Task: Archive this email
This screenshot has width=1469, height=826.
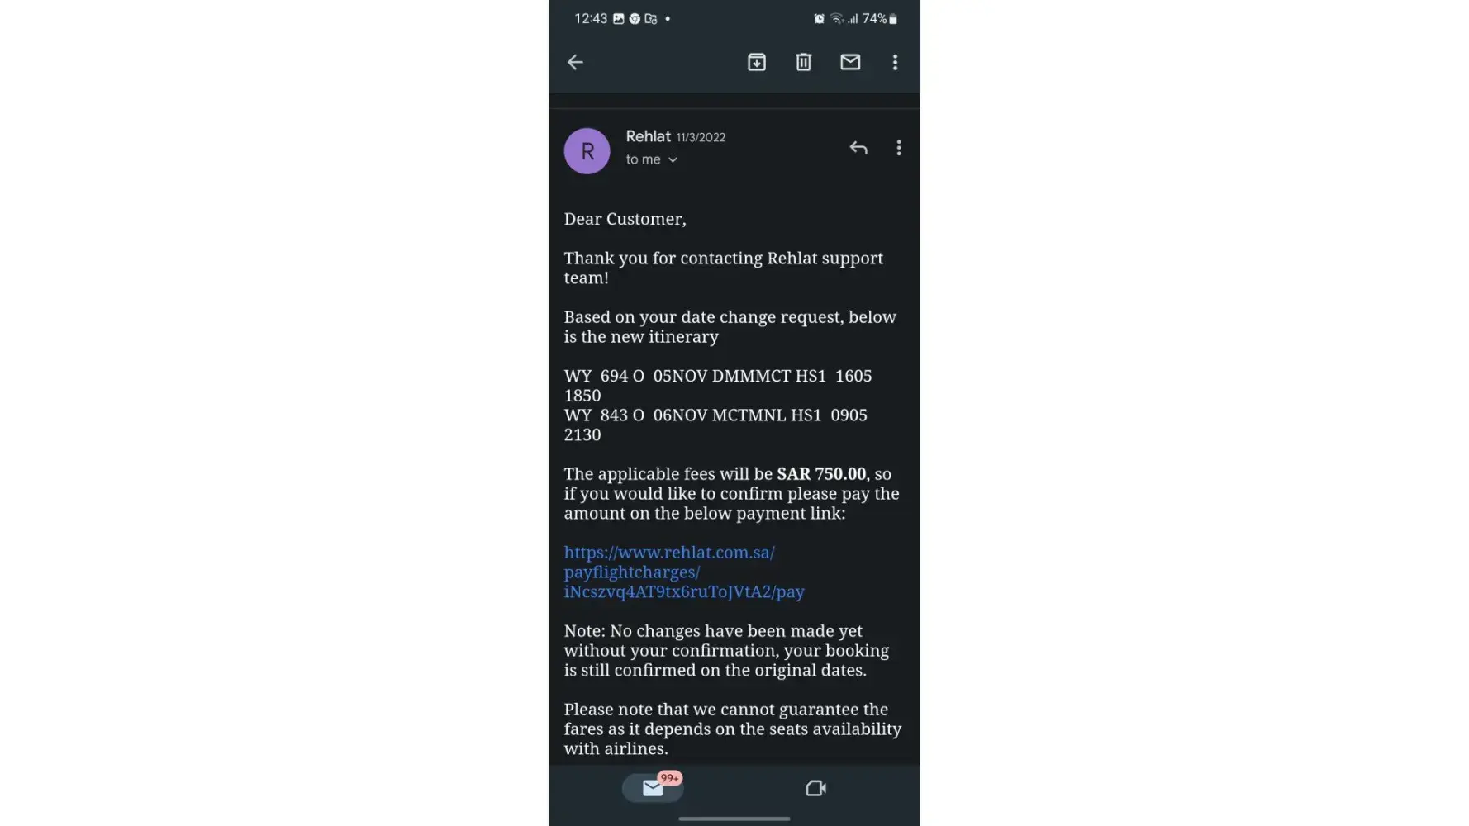Action: (x=757, y=62)
